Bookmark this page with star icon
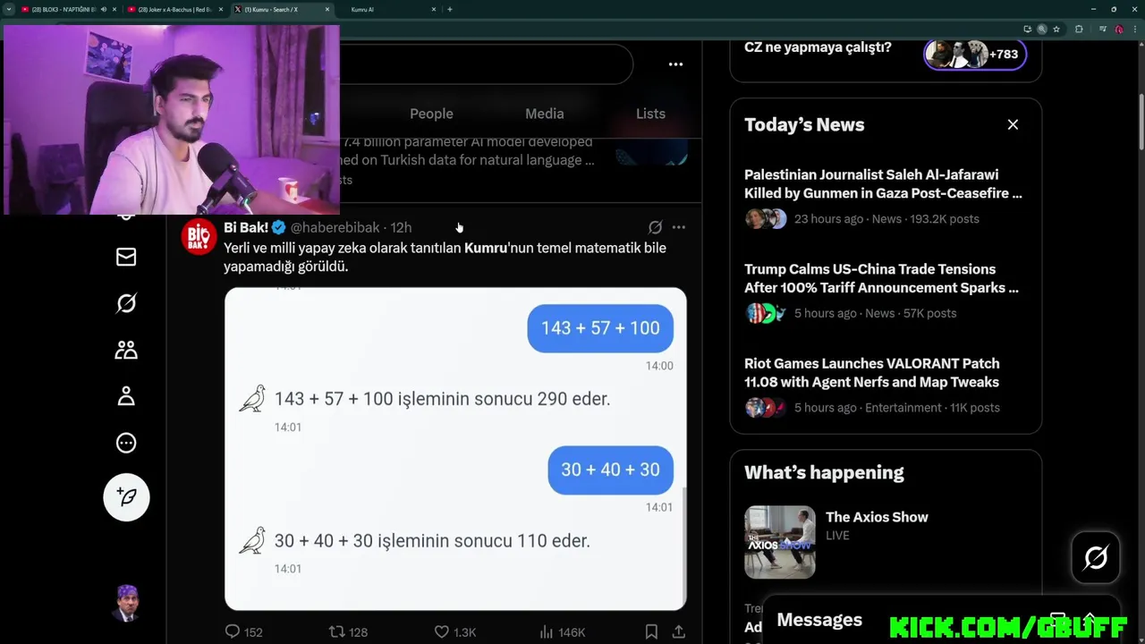Image resolution: width=1145 pixels, height=644 pixels. (1056, 29)
